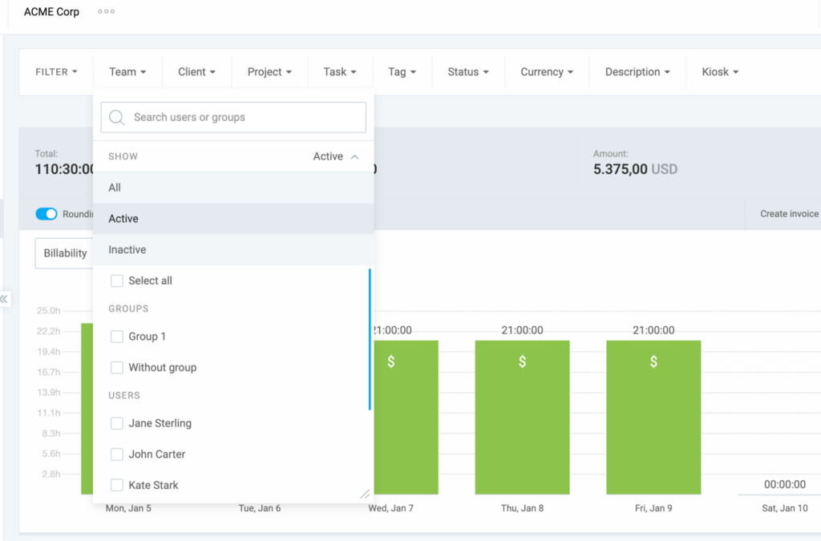This screenshot has height=541, width=821.
Task: Click the resize handle in the dropdown corner
Action: pos(365,494)
